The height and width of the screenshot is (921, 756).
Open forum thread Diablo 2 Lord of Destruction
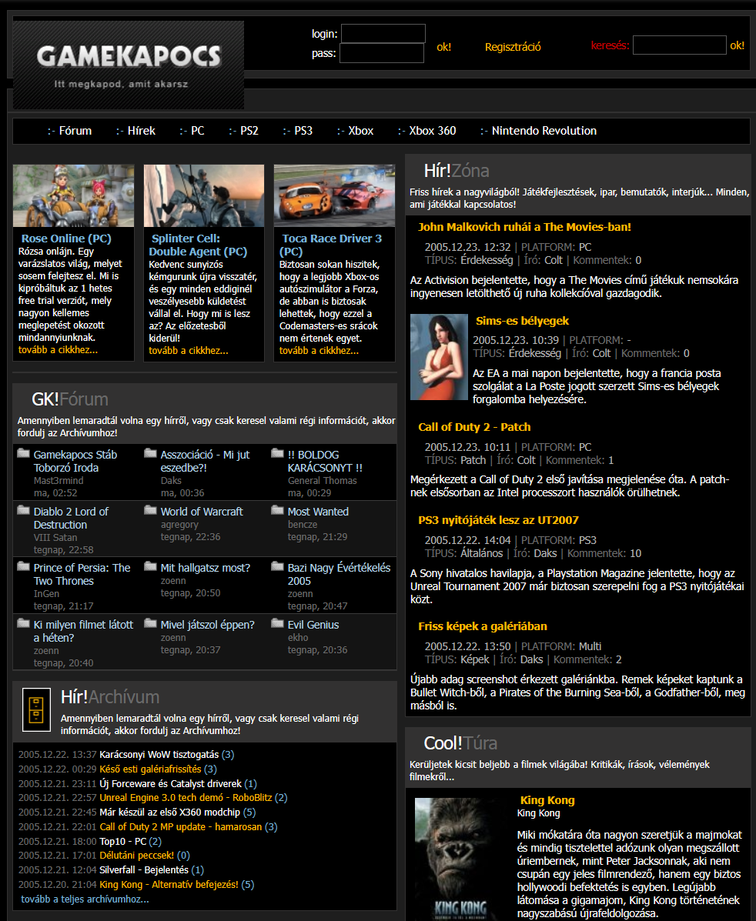71,518
